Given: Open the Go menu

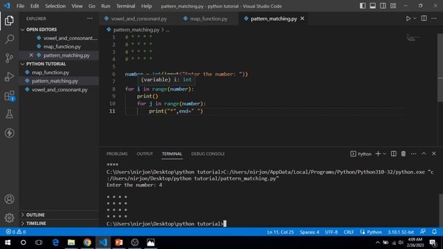Looking at the screenshot, I should point(91,6).
